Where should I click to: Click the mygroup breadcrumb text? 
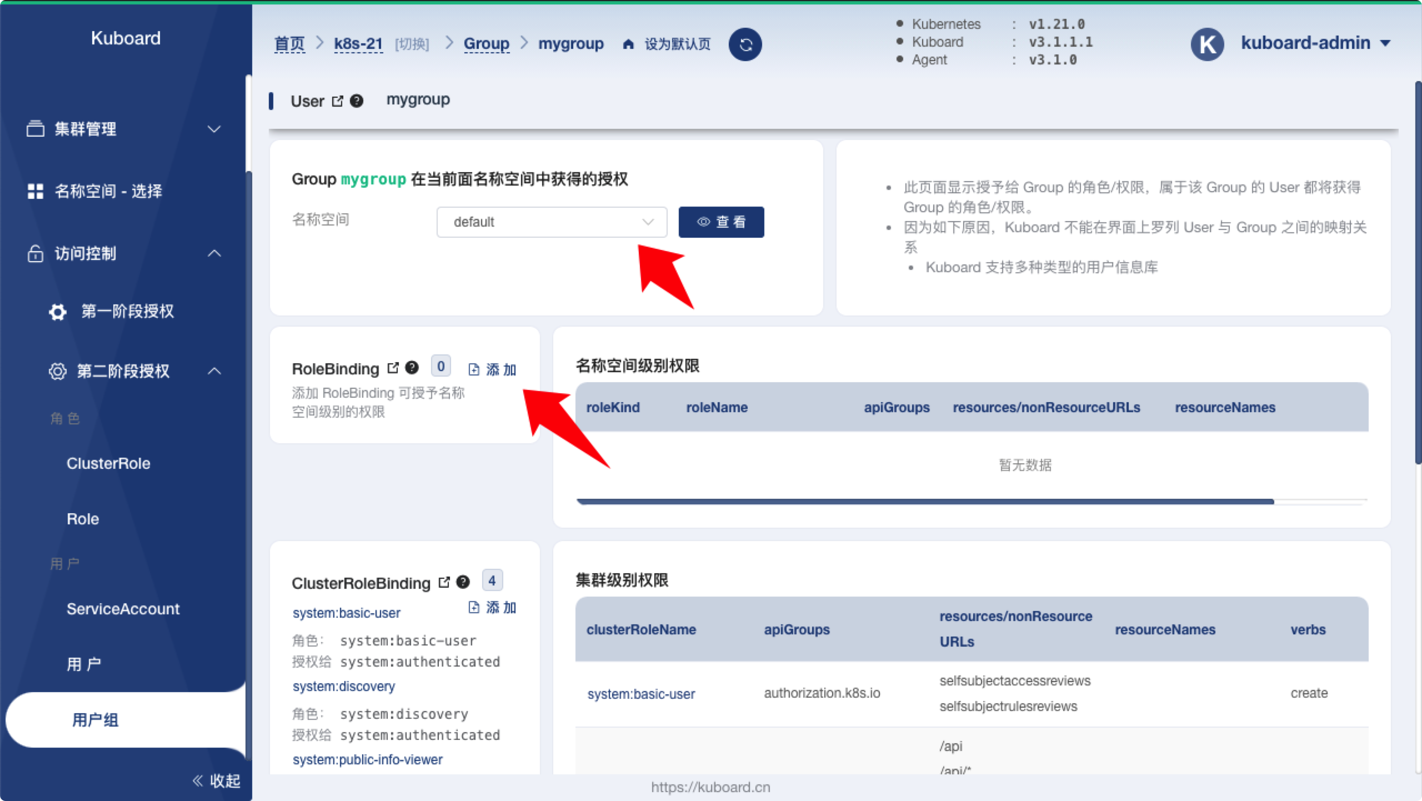click(570, 44)
